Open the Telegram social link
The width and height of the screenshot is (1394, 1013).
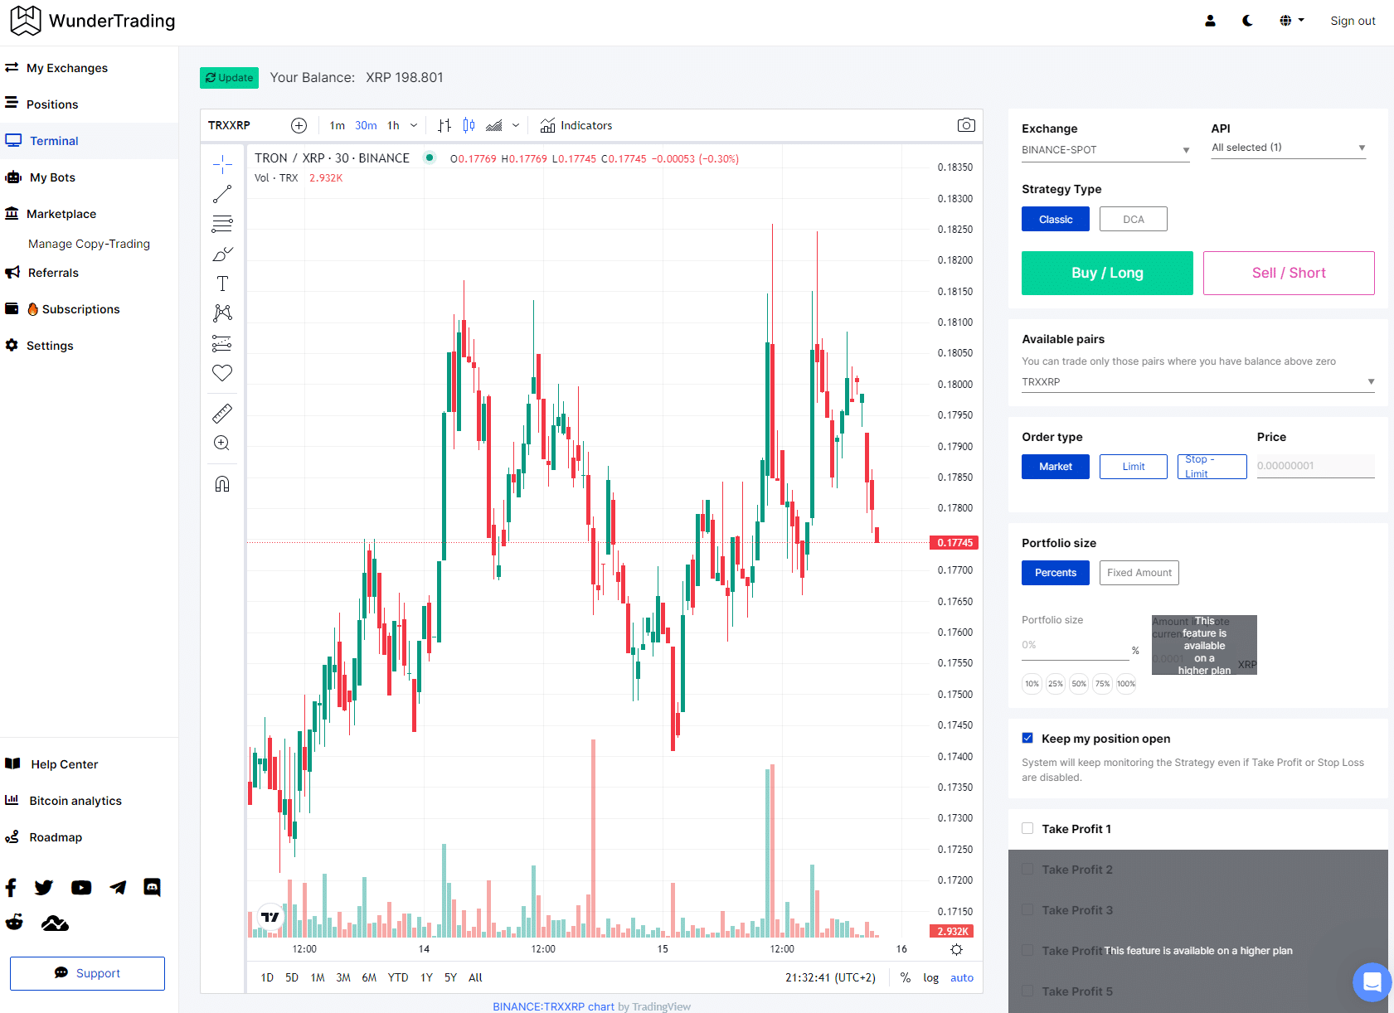click(x=118, y=888)
